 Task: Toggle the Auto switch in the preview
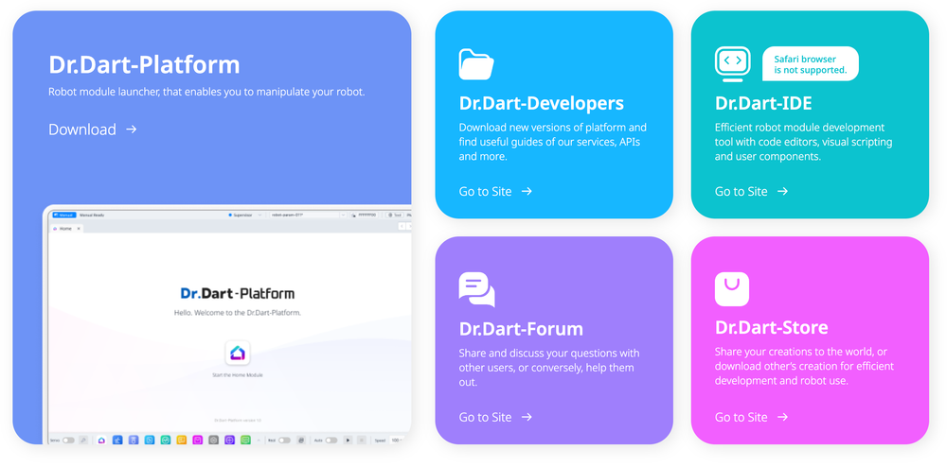pyautogui.click(x=331, y=441)
